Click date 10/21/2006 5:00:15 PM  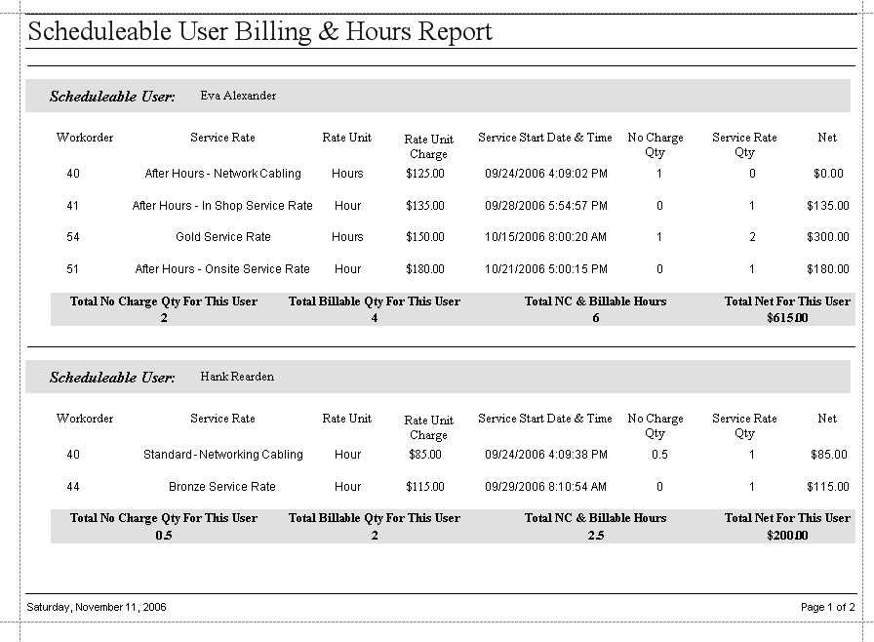[x=545, y=269]
